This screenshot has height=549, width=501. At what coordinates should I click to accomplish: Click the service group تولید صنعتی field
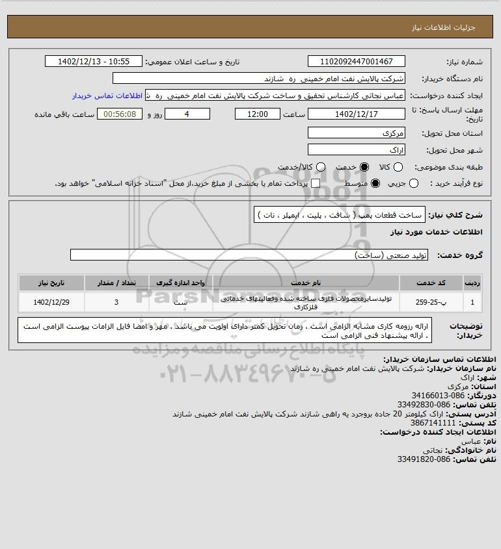(x=249, y=255)
